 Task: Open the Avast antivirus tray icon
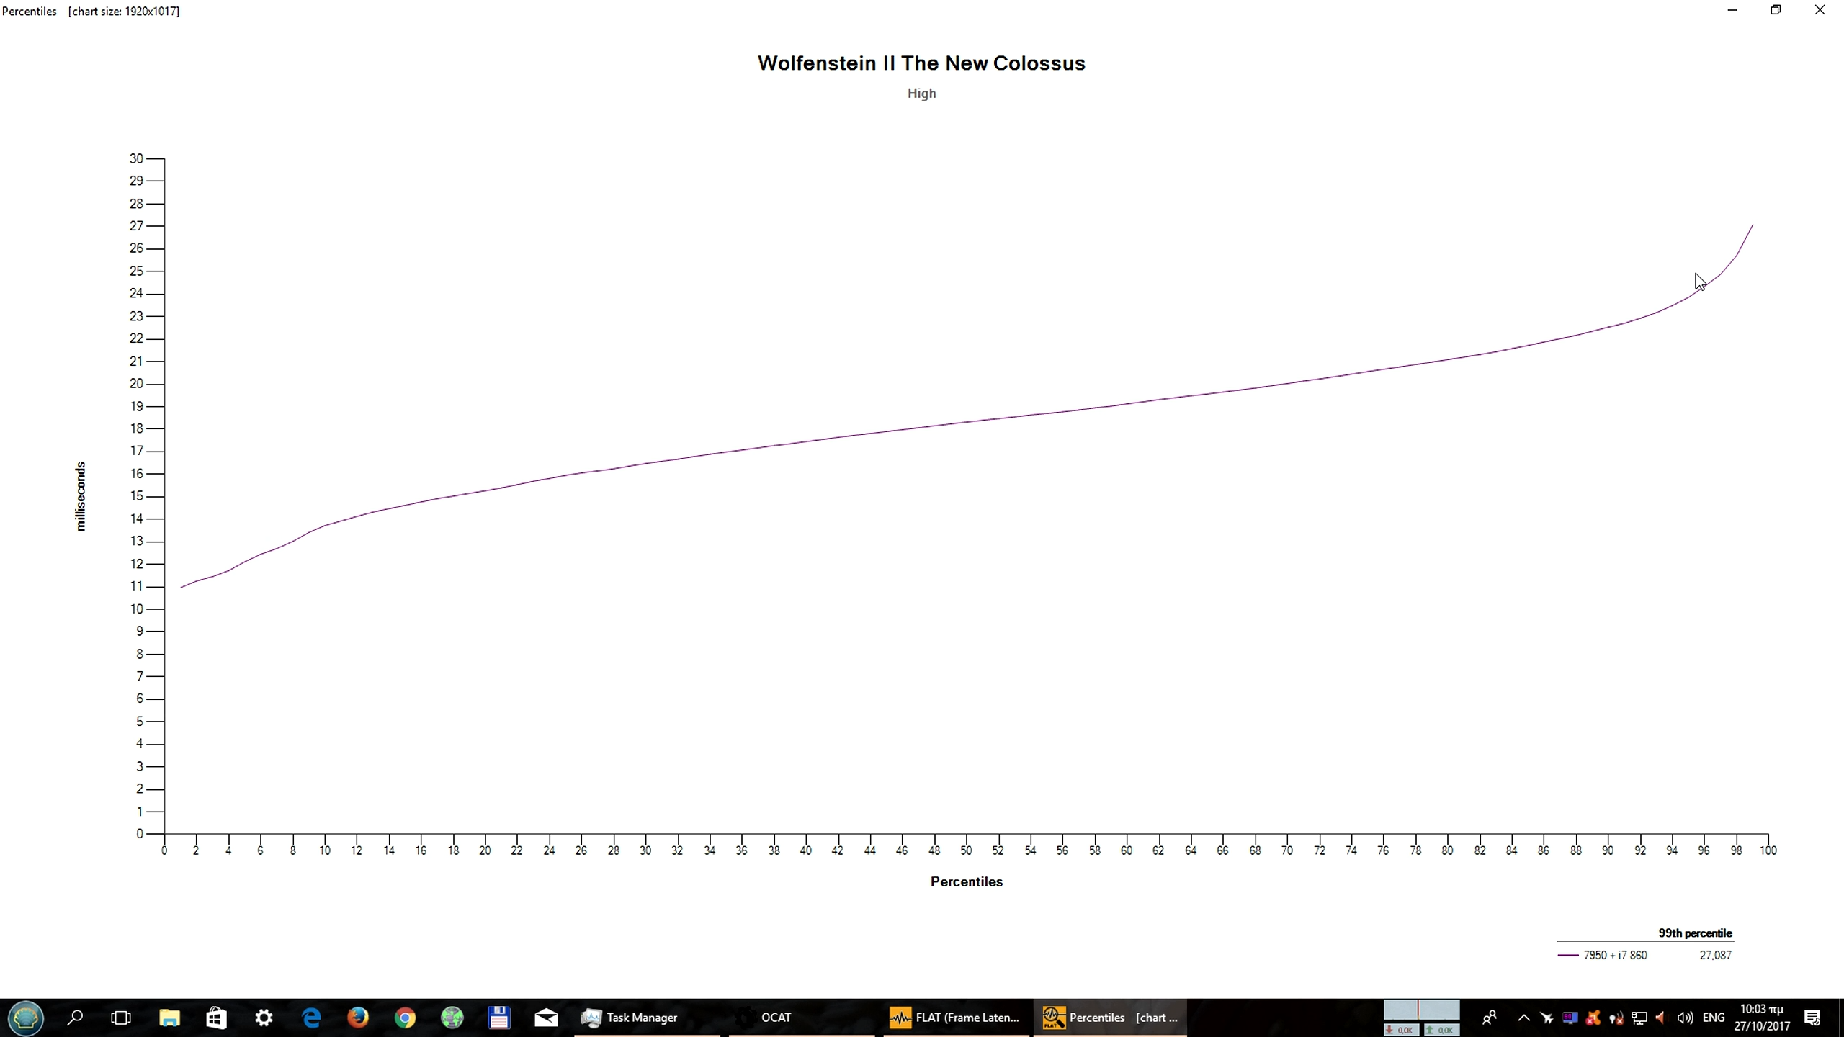coord(1593,1018)
